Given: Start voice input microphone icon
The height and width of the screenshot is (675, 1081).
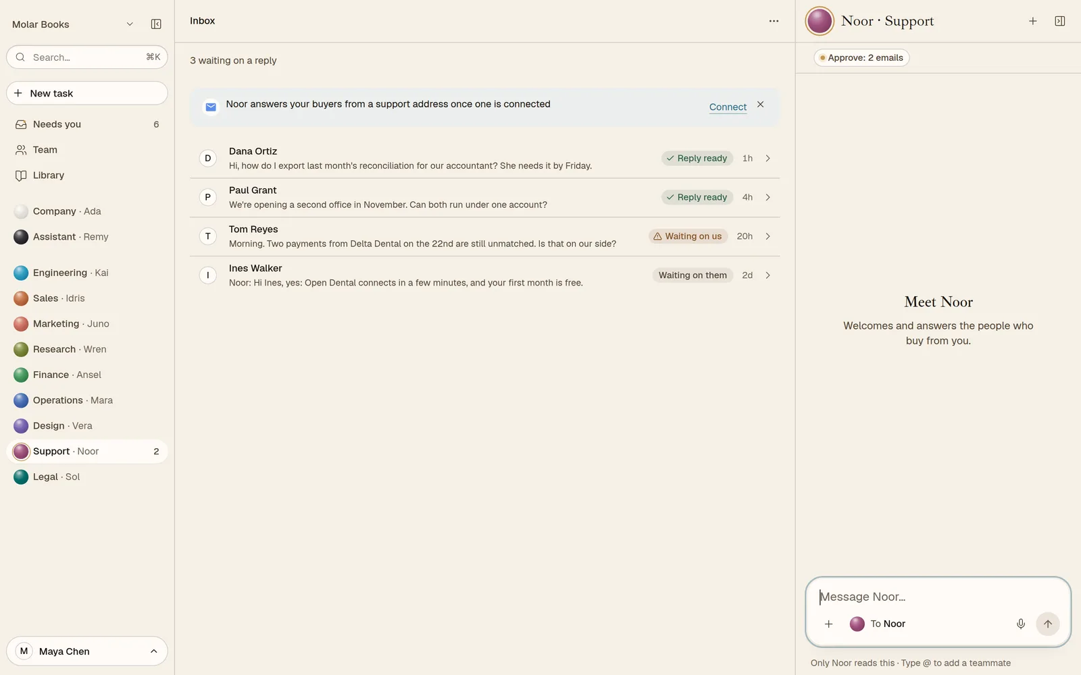Looking at the screenshot, I should [x=1020, y=624].
